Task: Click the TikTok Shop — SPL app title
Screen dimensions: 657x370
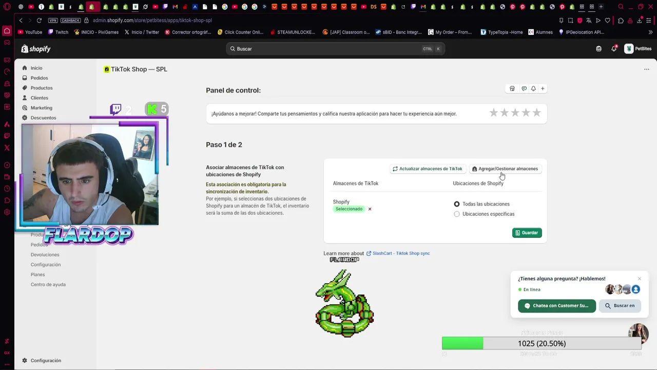Action: coord(139,69)
